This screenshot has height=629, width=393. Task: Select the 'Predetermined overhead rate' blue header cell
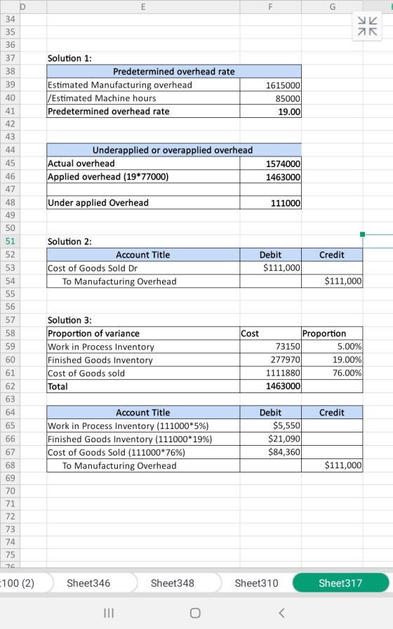point(174,72)
